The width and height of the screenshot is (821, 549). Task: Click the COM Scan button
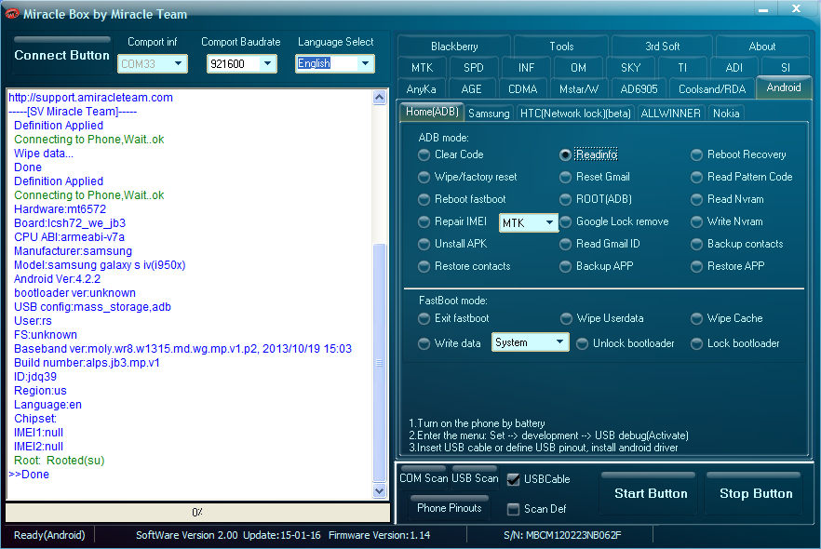click(x=424, y=478)
